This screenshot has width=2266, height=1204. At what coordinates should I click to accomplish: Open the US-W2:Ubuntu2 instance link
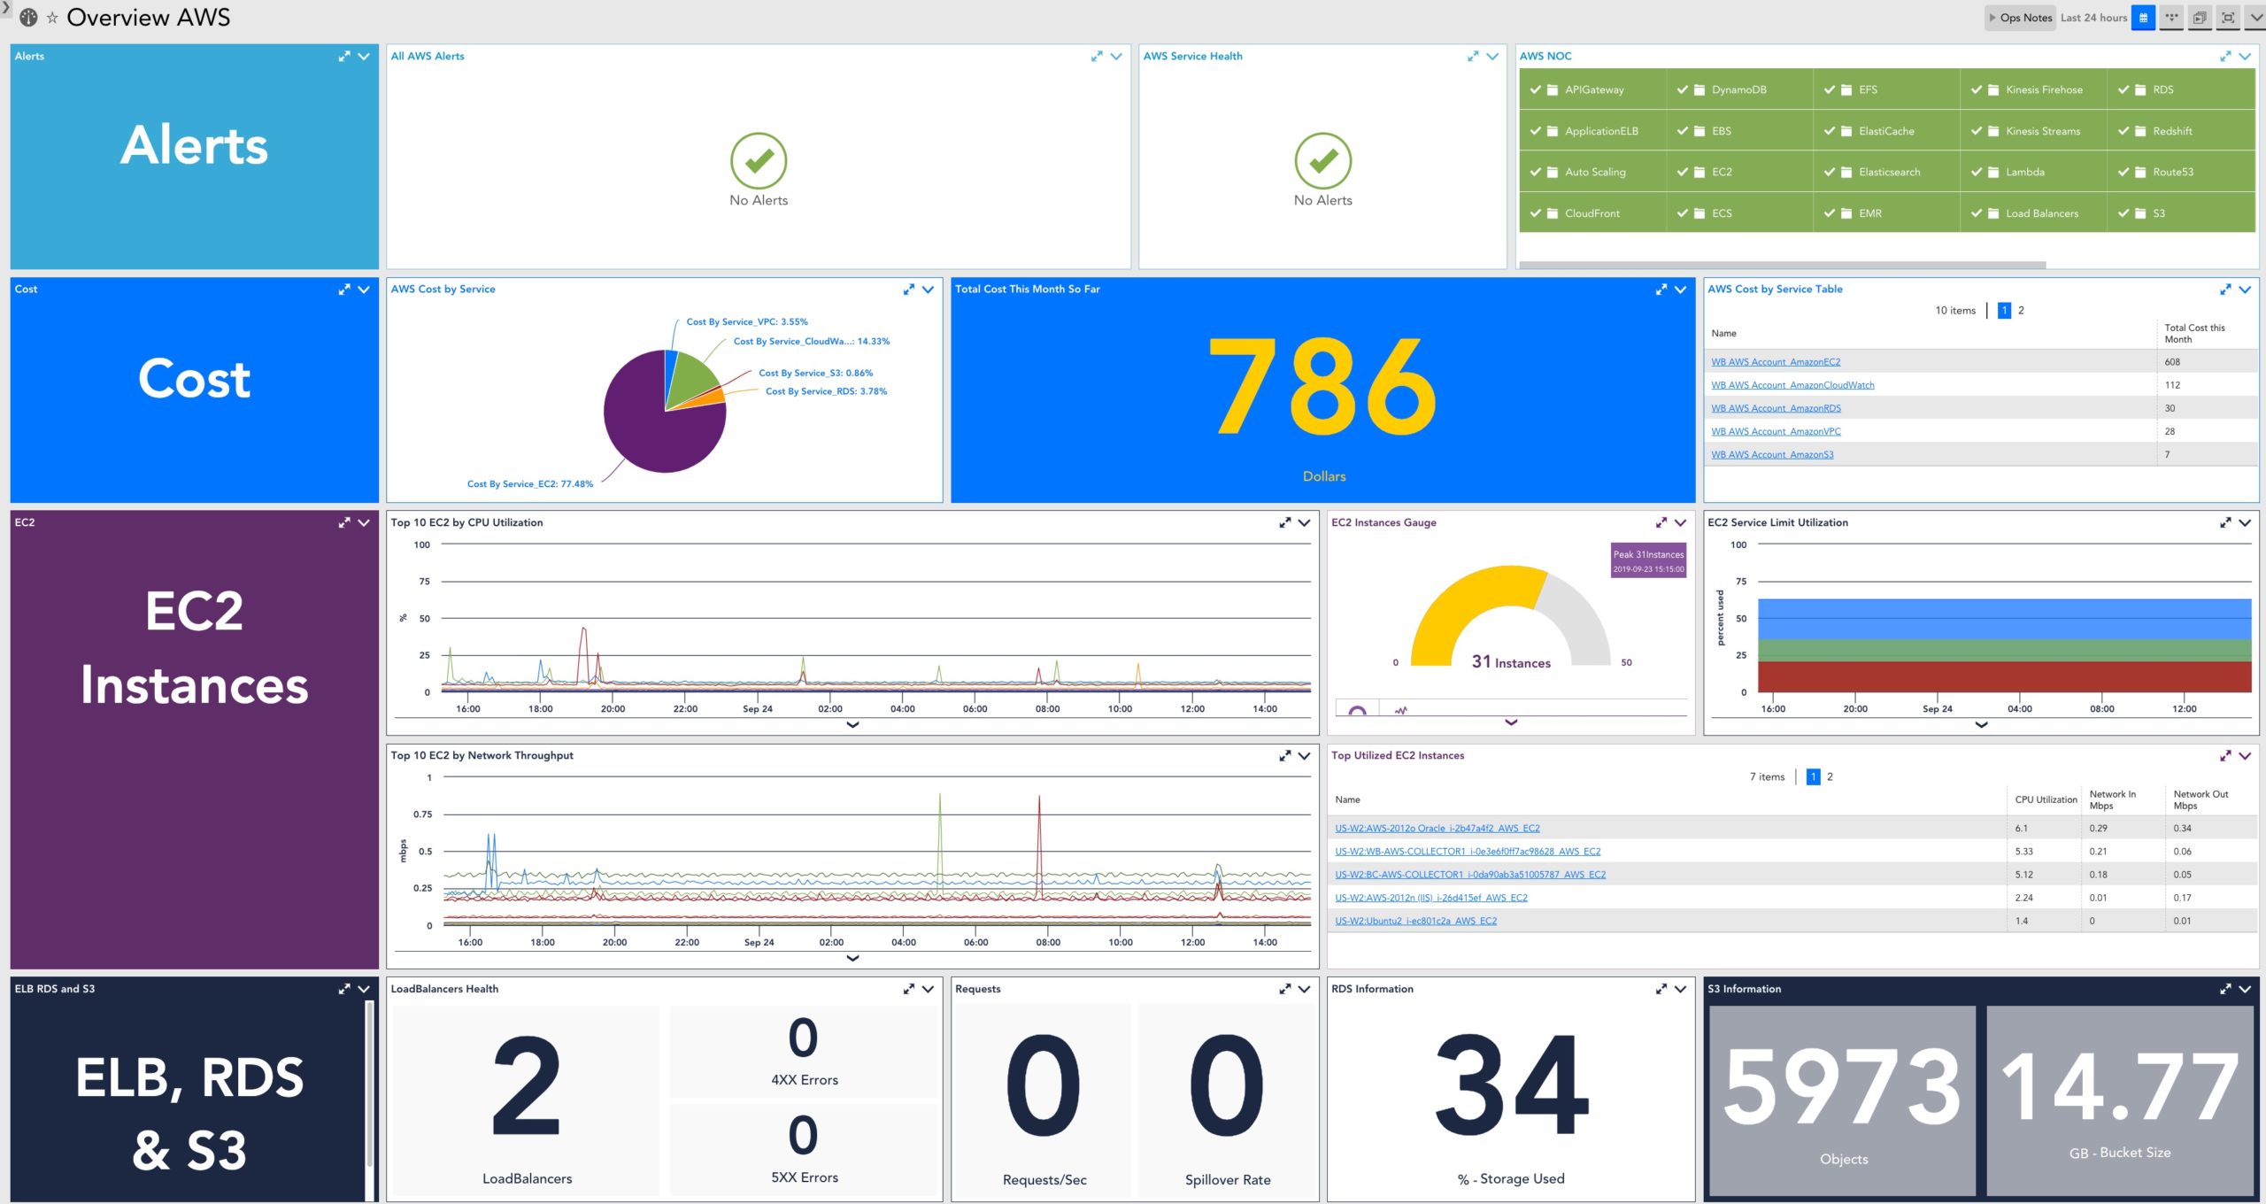click(x=1414, y=921)
